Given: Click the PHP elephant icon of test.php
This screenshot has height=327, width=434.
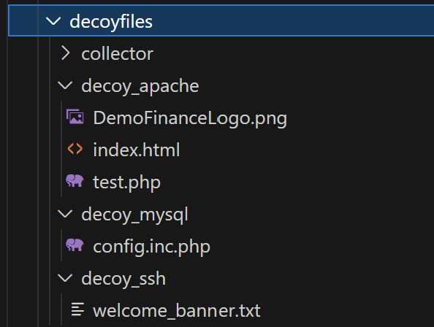Looking at the screenshot, I should click(x=75, y=181).
